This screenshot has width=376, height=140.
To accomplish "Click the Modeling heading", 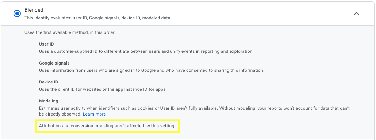I will [49, 101].
